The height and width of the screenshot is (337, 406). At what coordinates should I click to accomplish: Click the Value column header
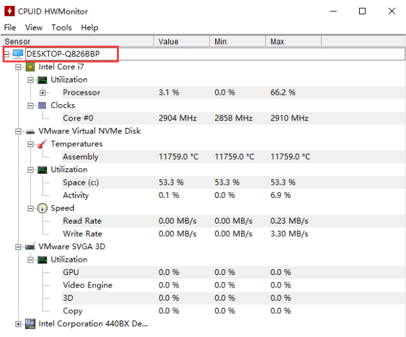[x=182, y=42]
